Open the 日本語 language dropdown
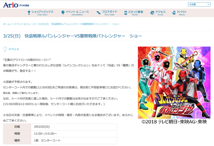 click(199, 4)
